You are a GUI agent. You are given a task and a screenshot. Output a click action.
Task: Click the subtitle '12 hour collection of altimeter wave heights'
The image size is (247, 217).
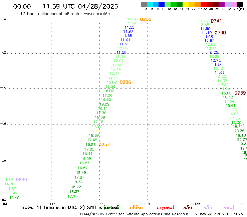tap(65, 14)
